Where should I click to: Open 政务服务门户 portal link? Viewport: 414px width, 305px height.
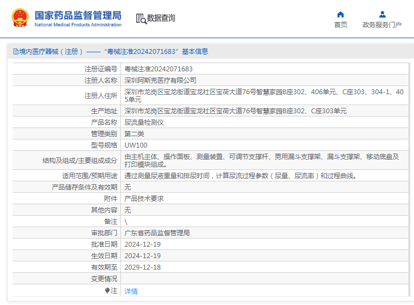pyautogui.click(x=382, y=25)
